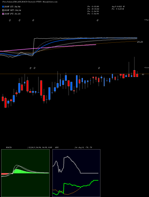Screen dimensions: 149x197
Task: Select the 'DOW PT: 31.58' legend label
Action: pyautogui.click(x=12, y=14)
